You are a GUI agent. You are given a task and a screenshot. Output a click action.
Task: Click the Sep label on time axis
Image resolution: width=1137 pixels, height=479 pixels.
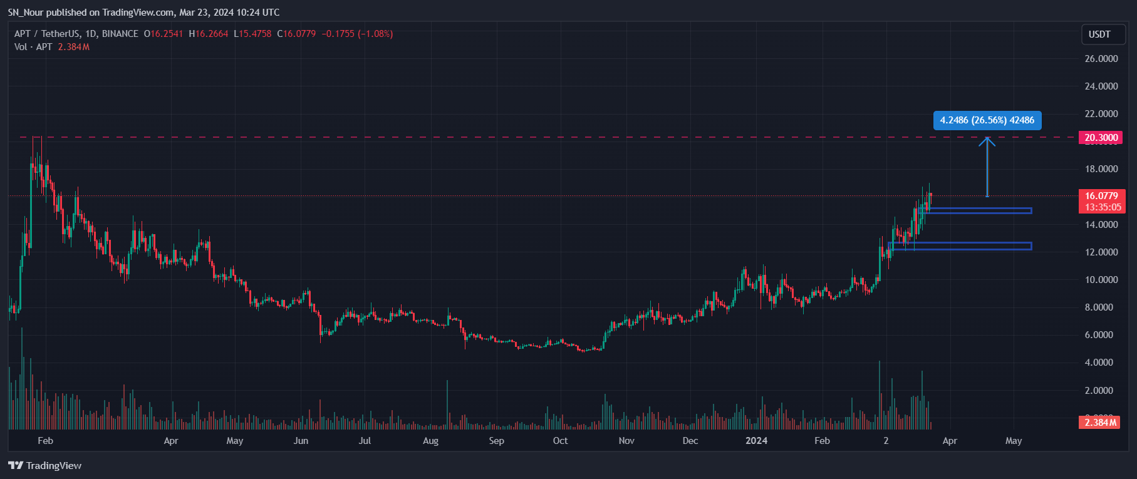[x=496, y=441]
